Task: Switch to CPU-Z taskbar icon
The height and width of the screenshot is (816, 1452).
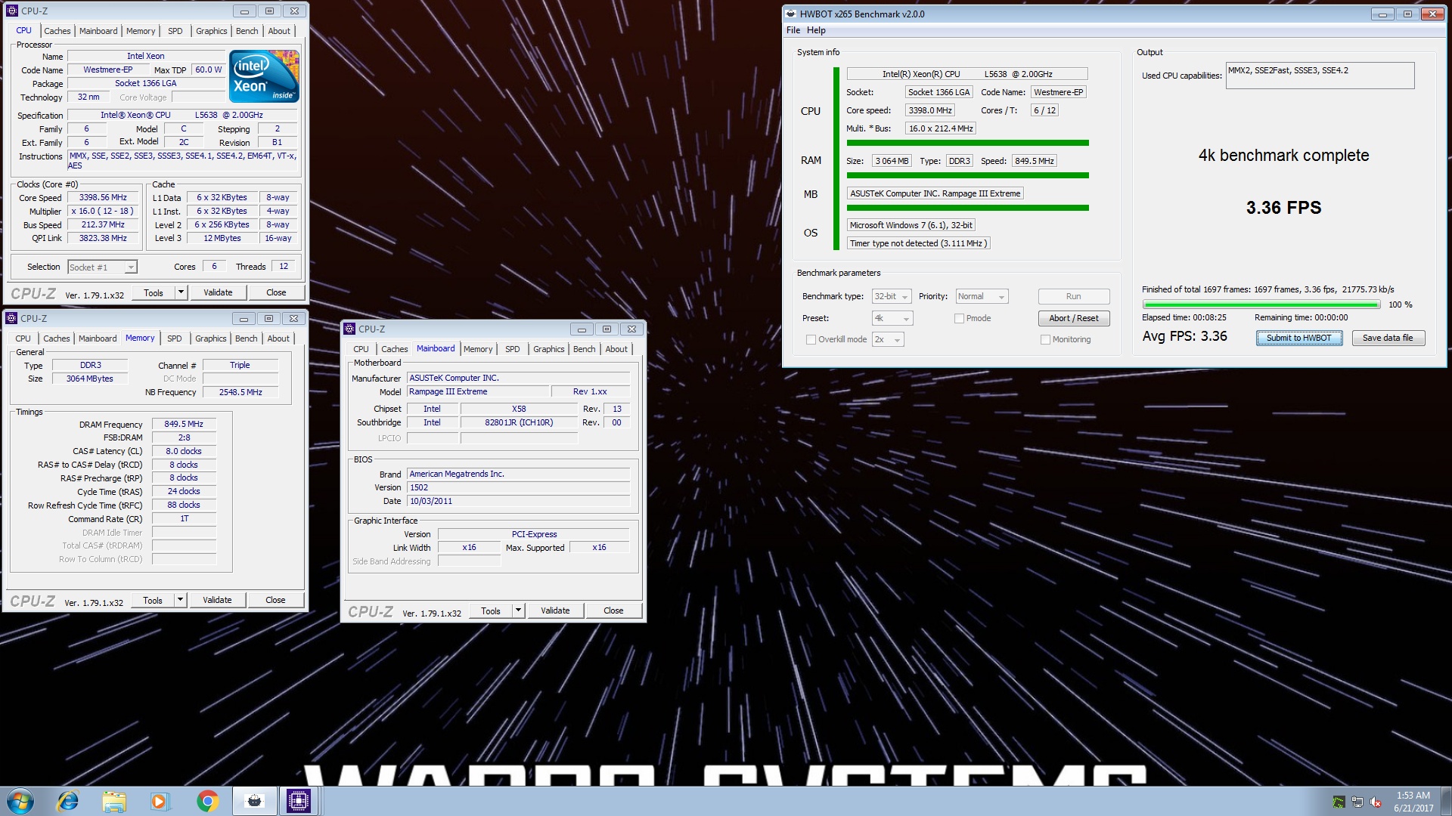Action: [x=299, y=801]
